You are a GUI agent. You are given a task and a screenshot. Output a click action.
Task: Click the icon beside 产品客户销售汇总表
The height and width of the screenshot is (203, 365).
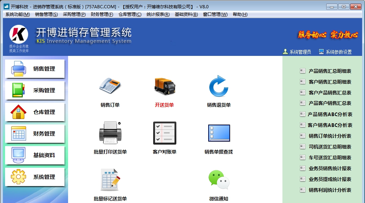click(x=303, y=103)
